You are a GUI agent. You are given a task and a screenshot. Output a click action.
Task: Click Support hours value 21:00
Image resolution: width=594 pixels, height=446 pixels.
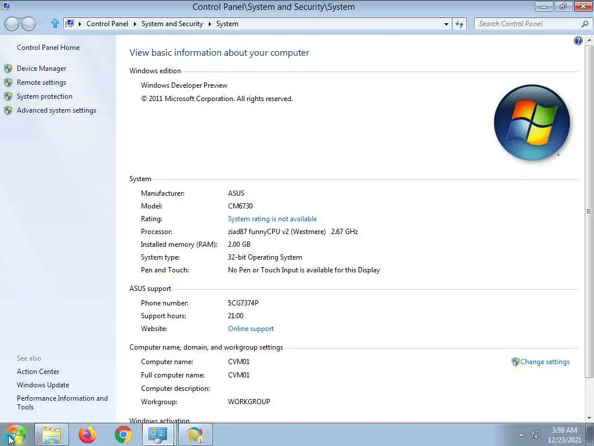click(x=236, y=316)
